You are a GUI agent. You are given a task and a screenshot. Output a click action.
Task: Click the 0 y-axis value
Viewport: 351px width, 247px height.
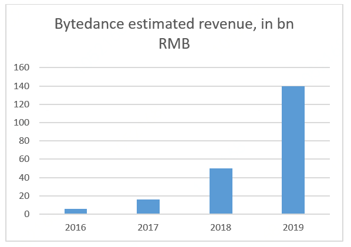pos(27,214)
